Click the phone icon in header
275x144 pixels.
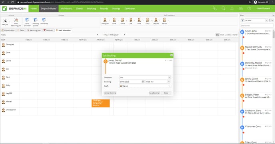pyautogui.click(x=215, y=8)
